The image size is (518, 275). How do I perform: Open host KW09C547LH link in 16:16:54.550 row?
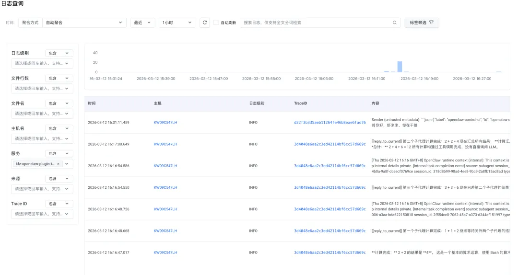[x=165, y=187]
